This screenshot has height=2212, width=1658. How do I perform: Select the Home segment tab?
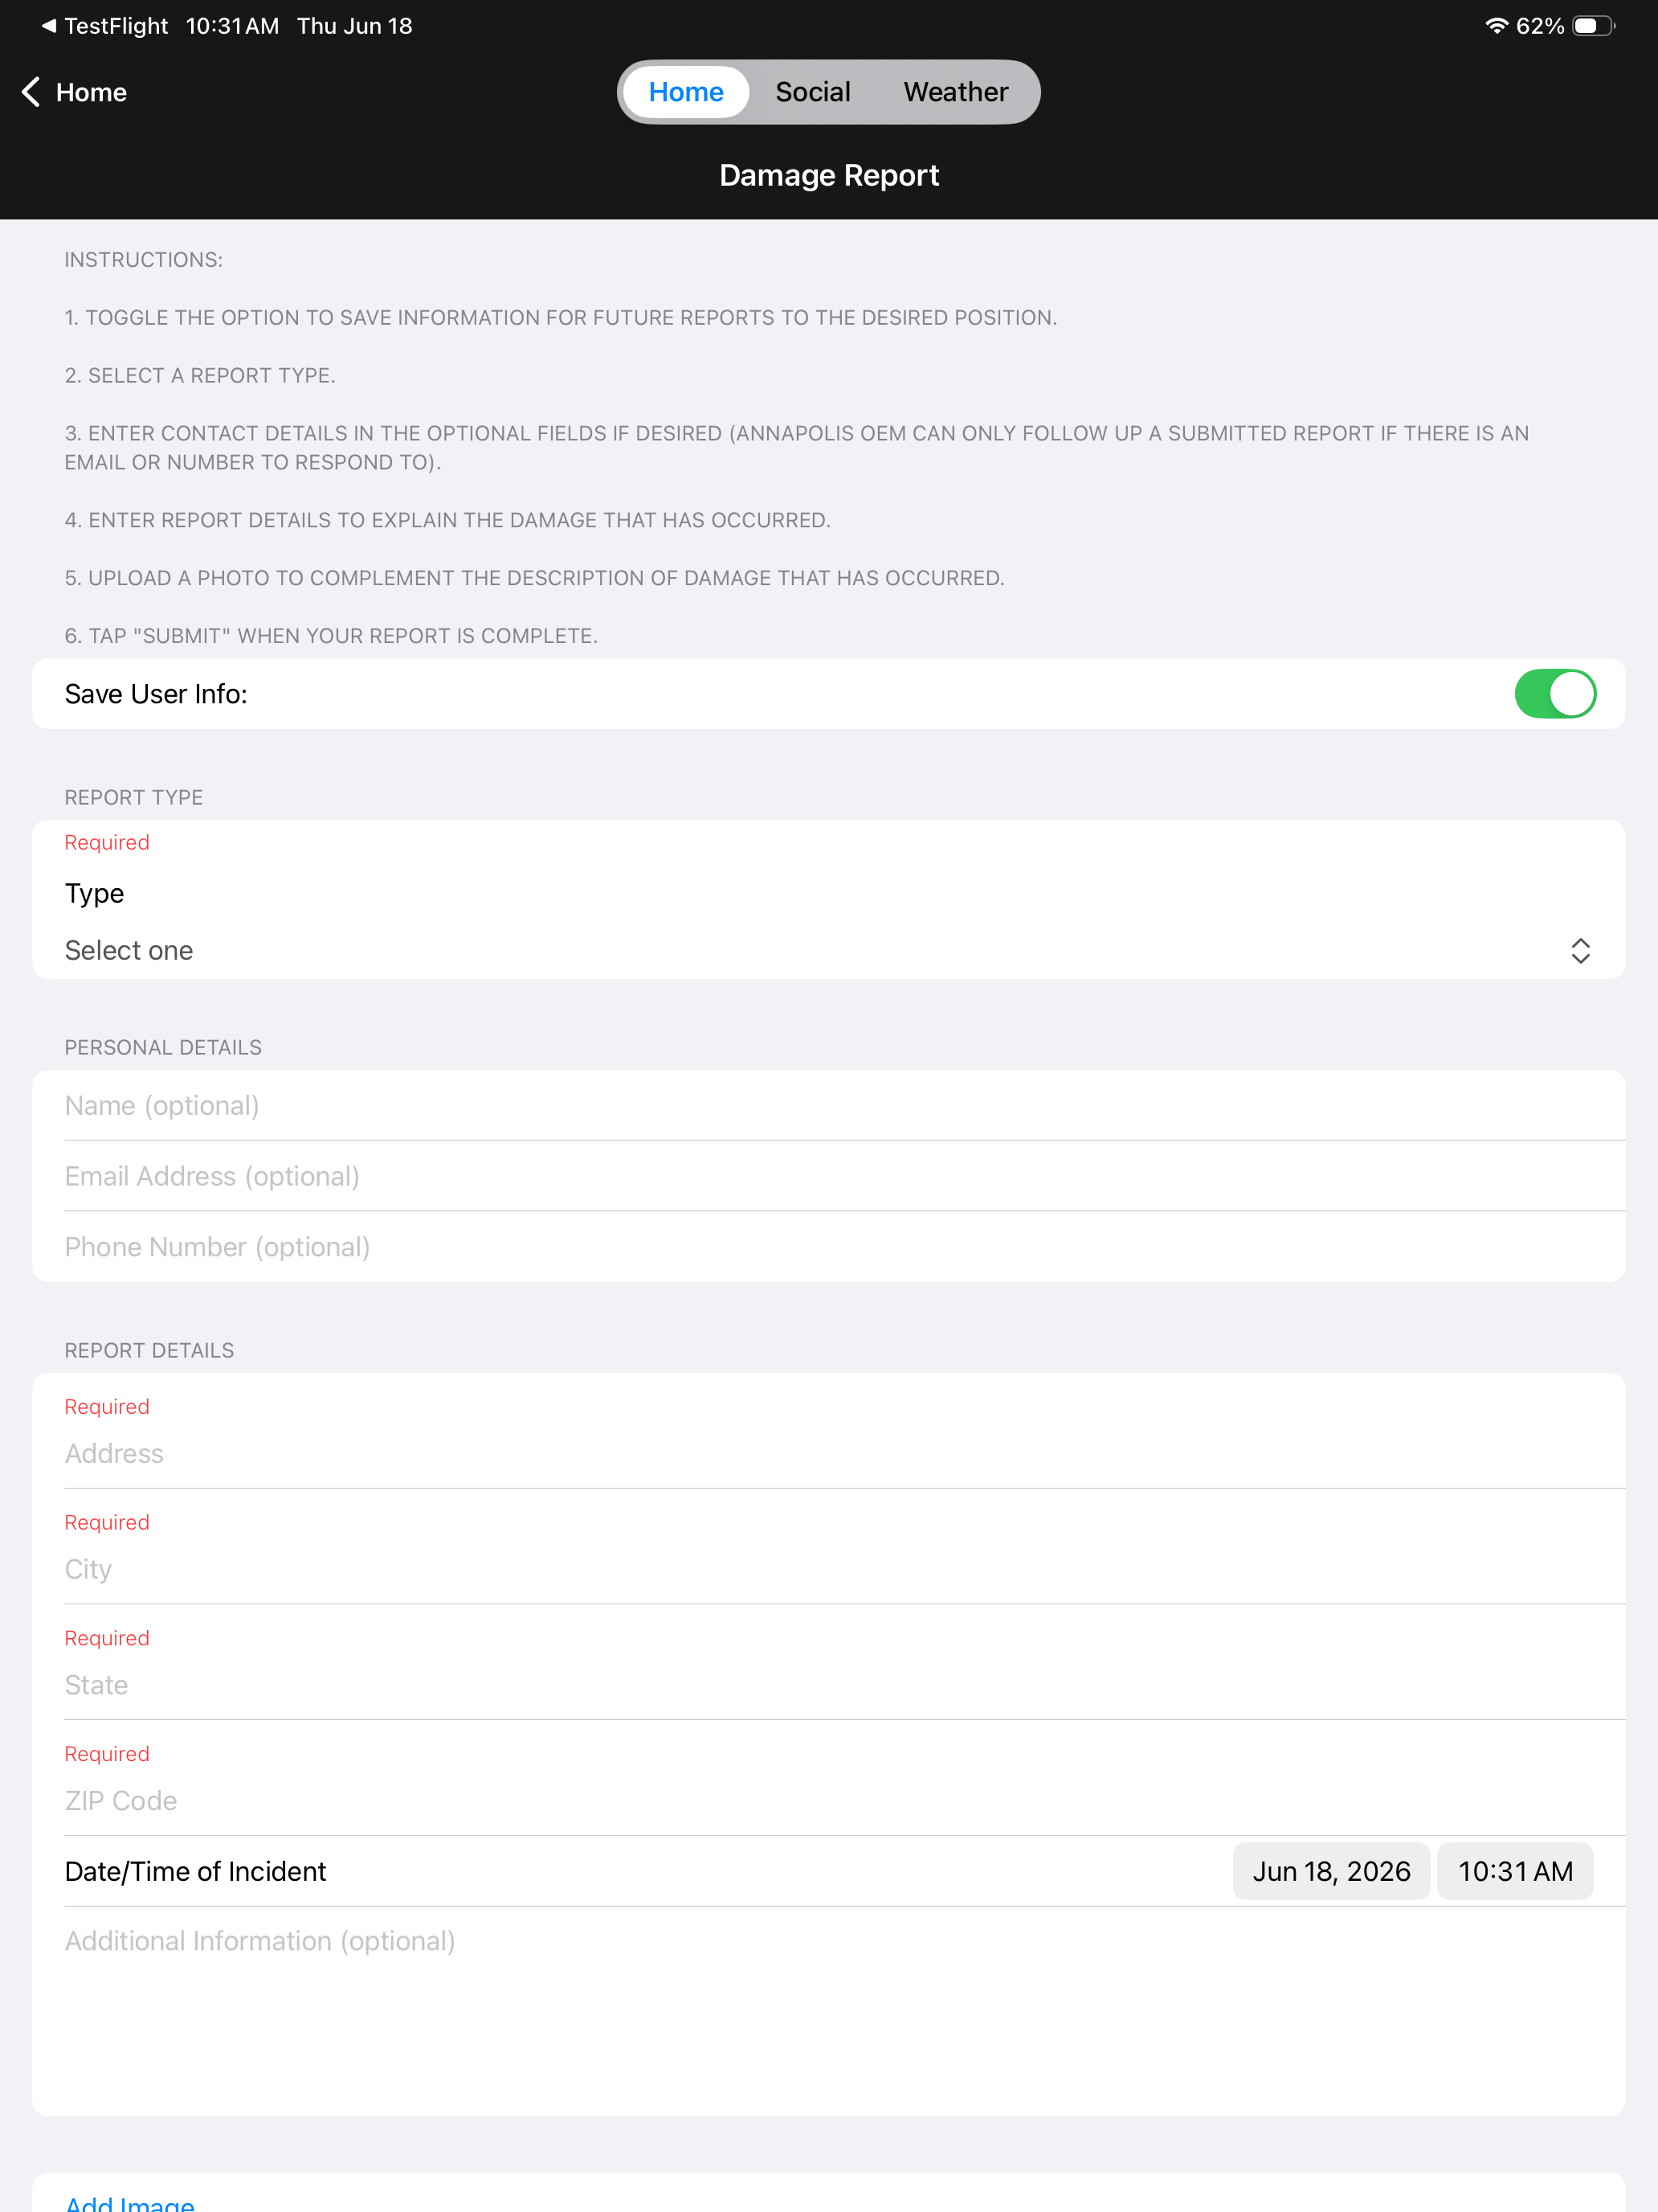[x=685, y=92]
